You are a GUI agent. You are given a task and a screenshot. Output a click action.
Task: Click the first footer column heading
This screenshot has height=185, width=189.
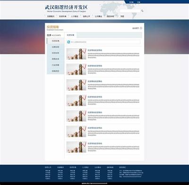click(48, 167)
